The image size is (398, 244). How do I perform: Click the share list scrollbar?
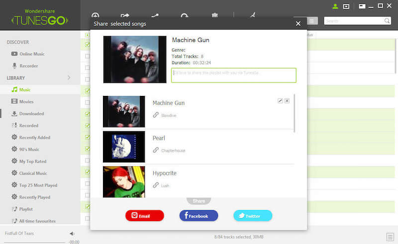(x=294, y=113)
